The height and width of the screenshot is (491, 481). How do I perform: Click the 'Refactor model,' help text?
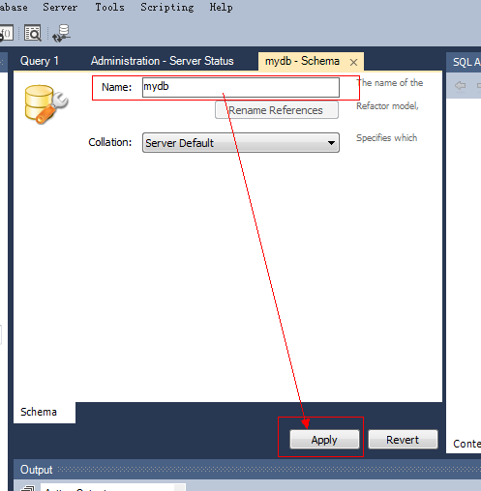tap(387, 106)
